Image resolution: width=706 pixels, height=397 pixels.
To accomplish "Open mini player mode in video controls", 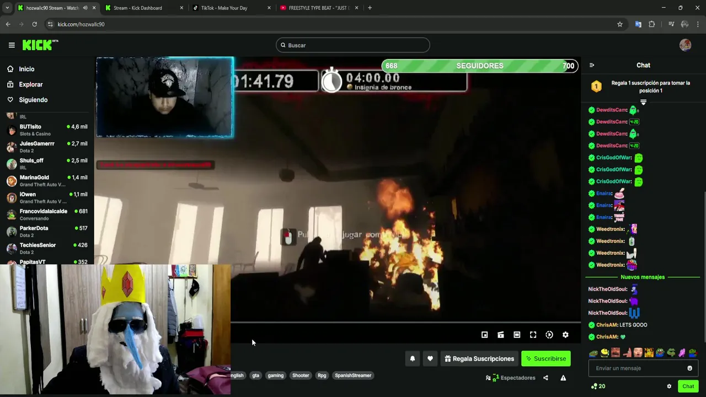I will tap(484, 335).
